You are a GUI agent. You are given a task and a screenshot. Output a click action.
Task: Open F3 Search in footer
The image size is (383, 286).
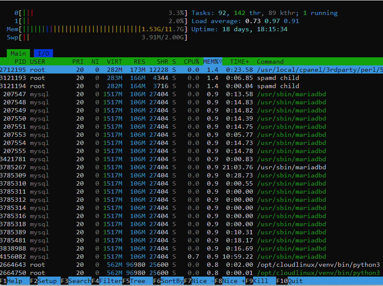(x=76, y=281)
